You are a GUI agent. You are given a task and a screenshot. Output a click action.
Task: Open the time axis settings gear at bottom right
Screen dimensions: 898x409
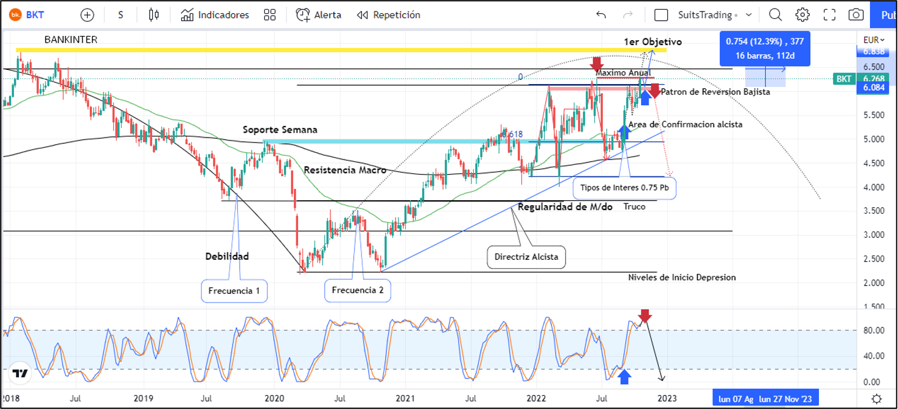tap(877, 399)
